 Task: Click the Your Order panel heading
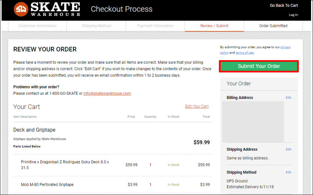(x=239, y=83)
